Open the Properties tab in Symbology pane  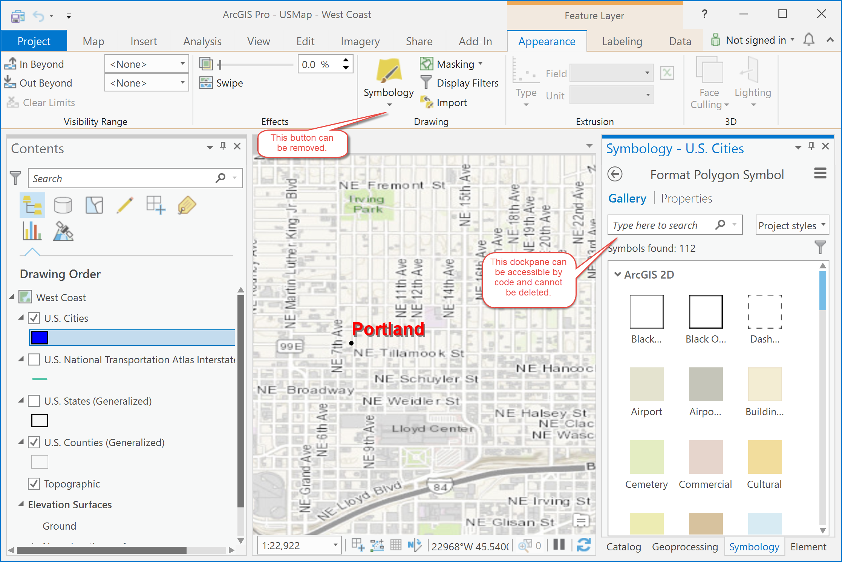pos(686,198)
